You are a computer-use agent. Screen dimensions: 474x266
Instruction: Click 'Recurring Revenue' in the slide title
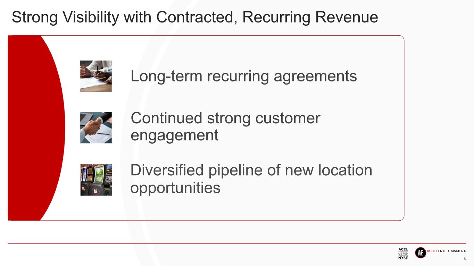pos(310,17)
